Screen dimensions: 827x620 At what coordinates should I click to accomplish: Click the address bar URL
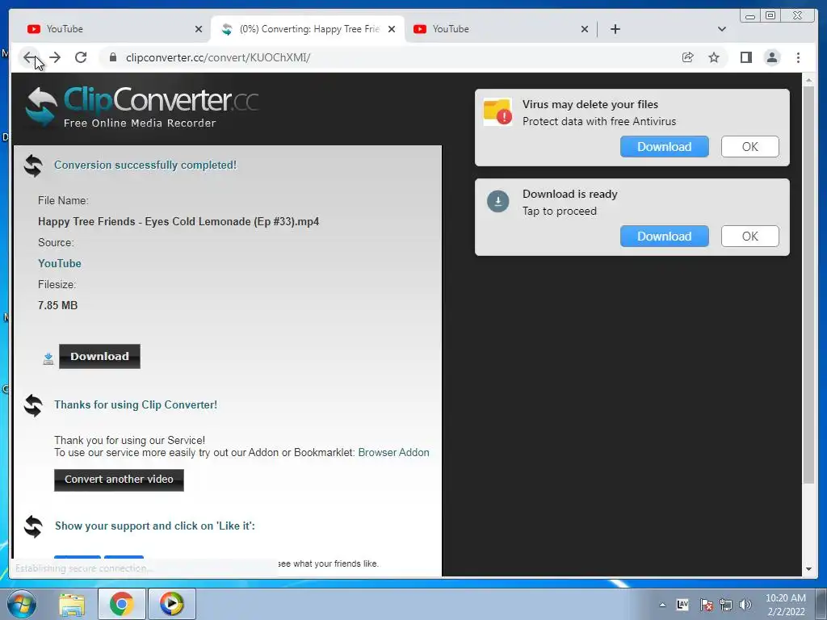pyautogui.click(x=218, y=57)
